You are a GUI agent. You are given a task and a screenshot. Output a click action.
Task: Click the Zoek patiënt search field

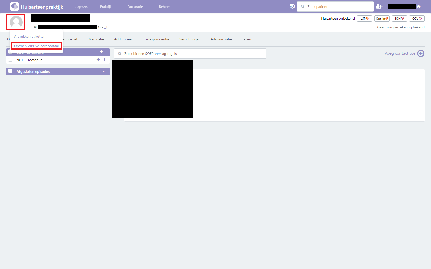point(335,6)
